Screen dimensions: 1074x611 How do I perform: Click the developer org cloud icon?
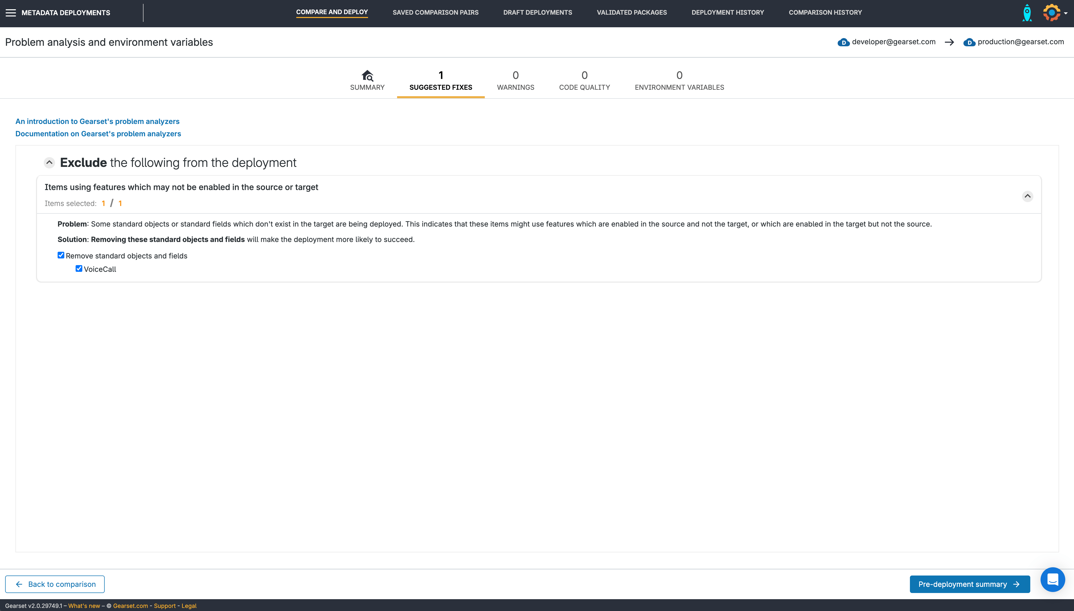(x=843, y=42)
